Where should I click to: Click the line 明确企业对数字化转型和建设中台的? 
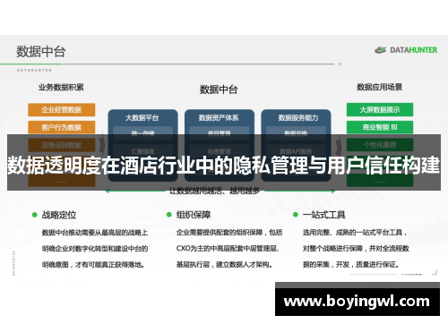point(95,249)
